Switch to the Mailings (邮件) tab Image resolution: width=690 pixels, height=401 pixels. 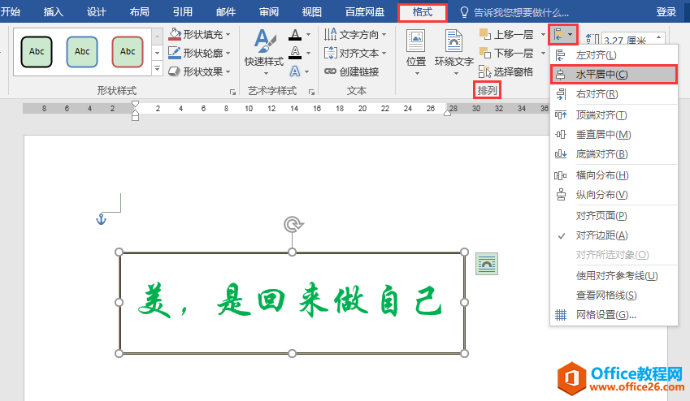[226, 12]
